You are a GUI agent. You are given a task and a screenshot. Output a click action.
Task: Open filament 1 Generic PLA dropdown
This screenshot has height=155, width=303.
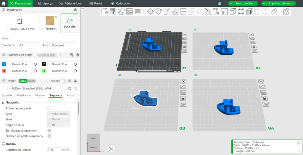coord(20,64)
